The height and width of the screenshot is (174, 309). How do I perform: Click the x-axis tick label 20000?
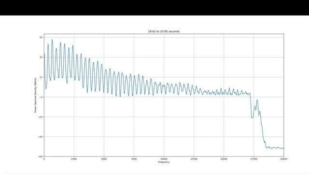click(x=283, y=159)
